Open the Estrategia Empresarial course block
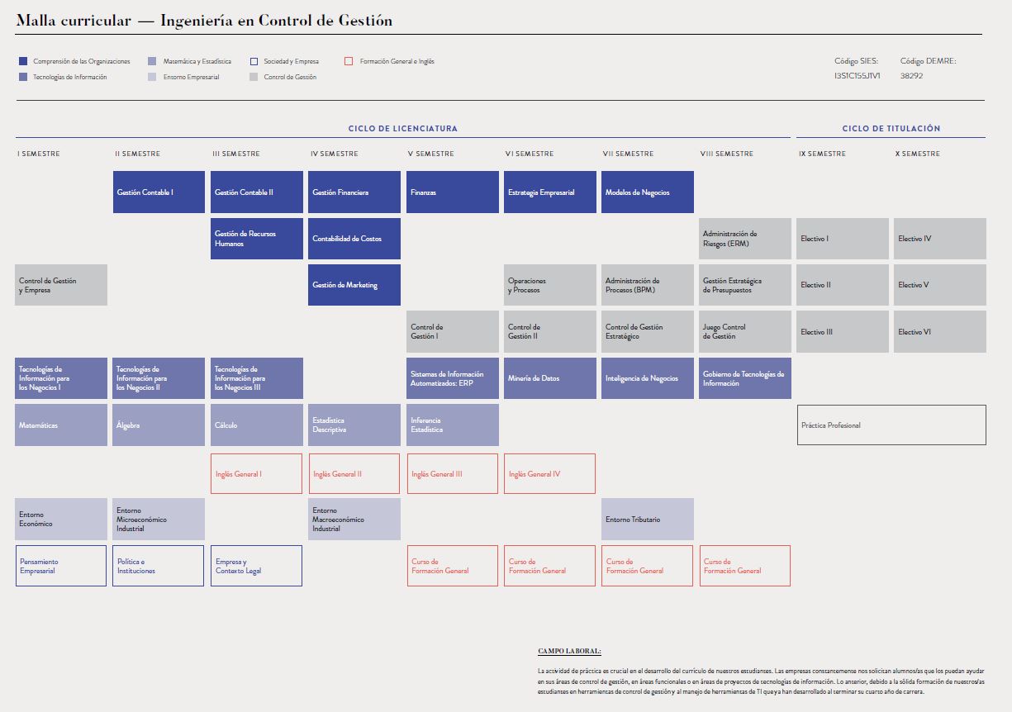This screenshot has height=712, width=1012. point(550,192)
